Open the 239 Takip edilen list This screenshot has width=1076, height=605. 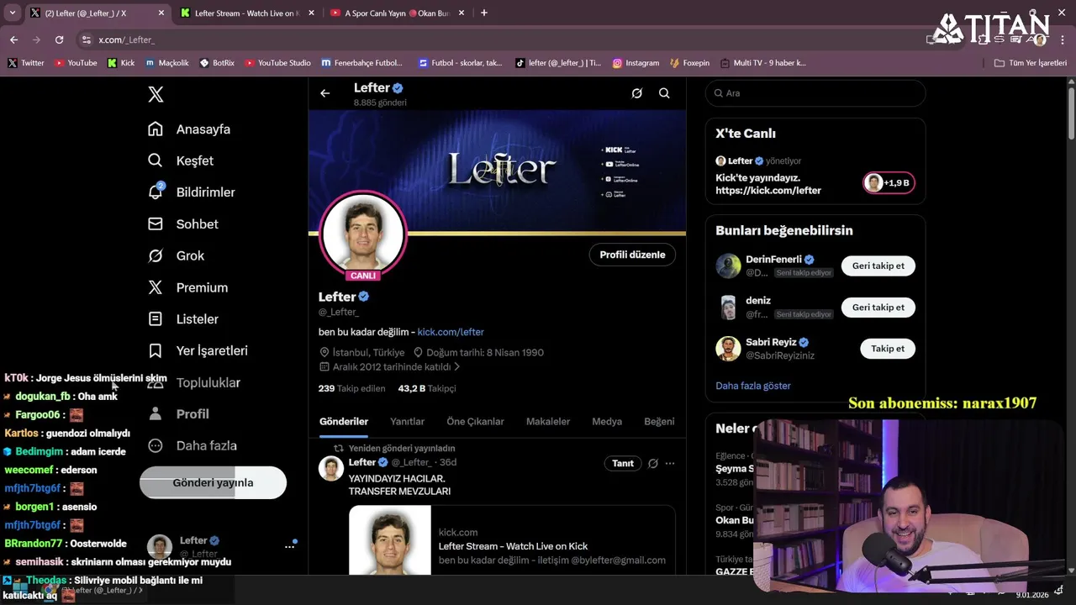pos(351,388)
